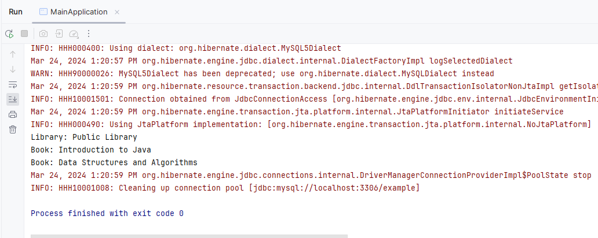Viewport: 598px width, 238px height.
Task: Toggle scroll to end of output
Action: click(x=13, y=99)
